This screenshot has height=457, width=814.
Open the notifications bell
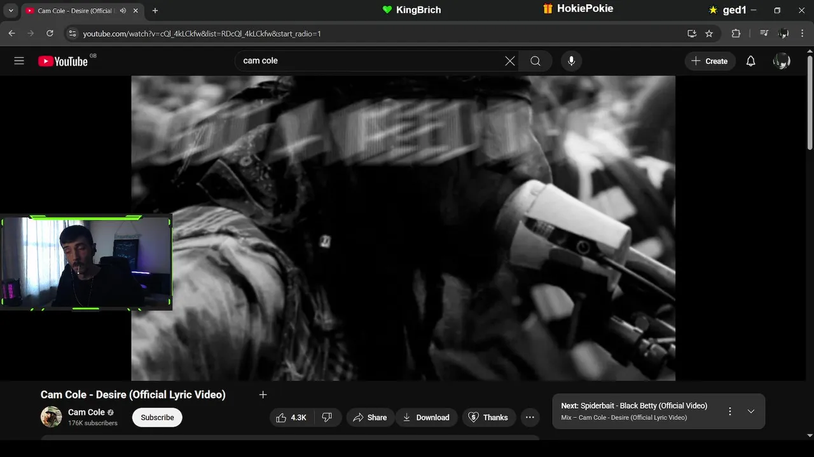coord(750,61)
